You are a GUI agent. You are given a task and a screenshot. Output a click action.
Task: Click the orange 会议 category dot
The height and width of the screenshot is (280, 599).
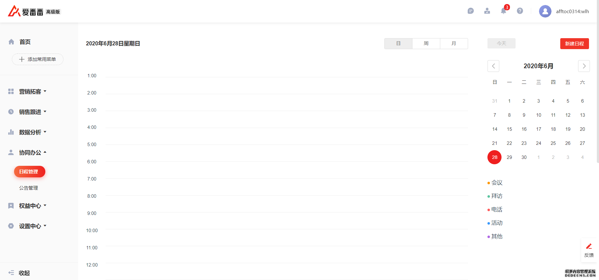489,183
